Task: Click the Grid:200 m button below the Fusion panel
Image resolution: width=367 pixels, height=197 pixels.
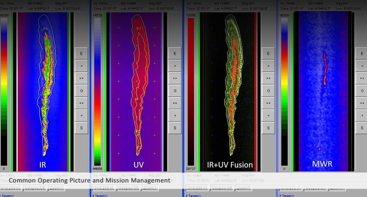Action: (198, 188)
